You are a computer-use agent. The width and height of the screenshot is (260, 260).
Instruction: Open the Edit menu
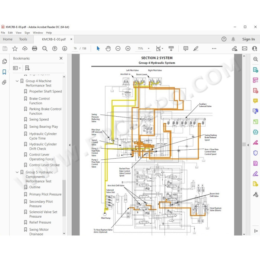point(10,33)
